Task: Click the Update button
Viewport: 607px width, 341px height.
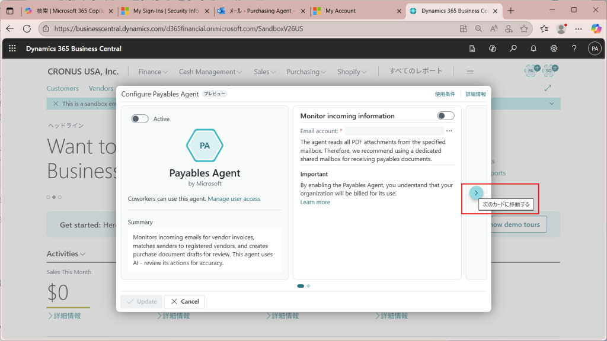Action: (x=142, y=301)
